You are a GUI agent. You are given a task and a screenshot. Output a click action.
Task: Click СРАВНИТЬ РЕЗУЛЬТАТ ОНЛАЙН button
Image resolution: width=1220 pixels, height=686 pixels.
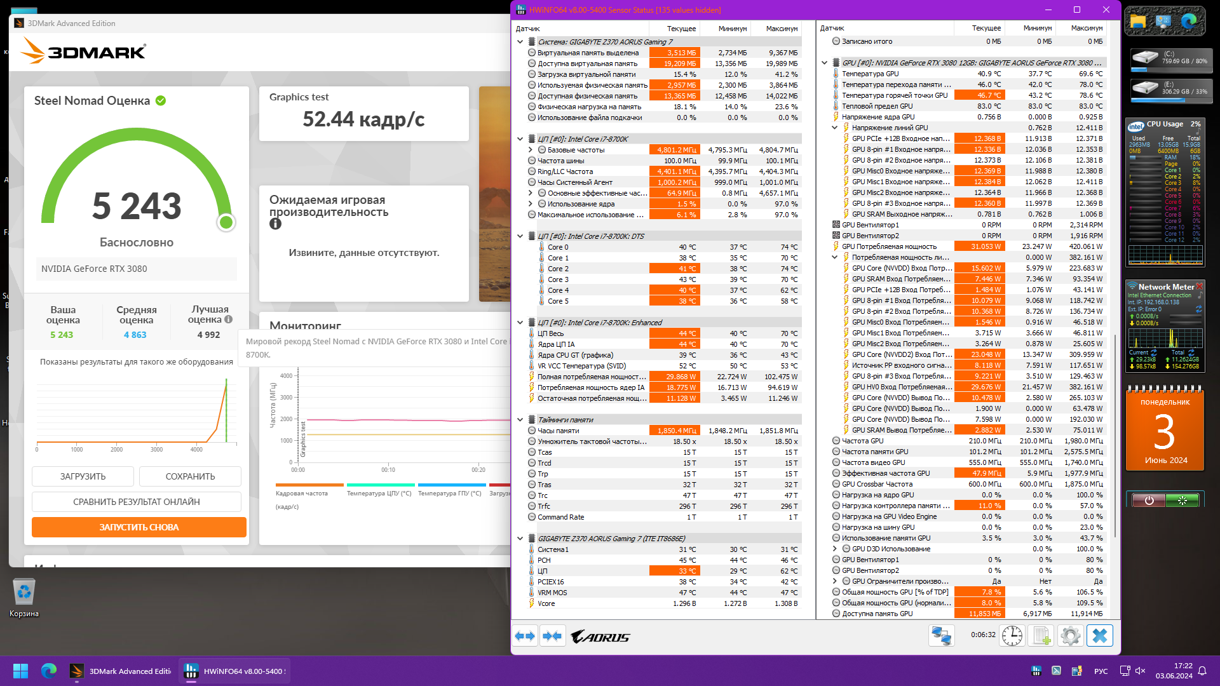pos(137,502)
